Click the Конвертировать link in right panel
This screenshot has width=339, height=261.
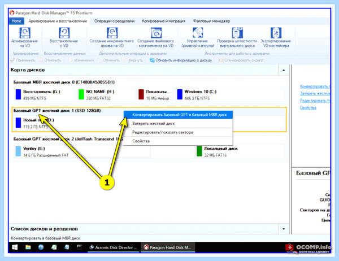coord(315,86)
